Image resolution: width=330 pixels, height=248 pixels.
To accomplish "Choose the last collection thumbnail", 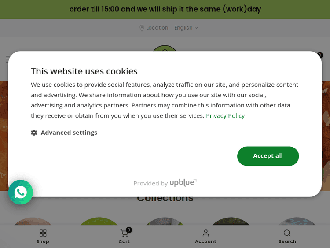I will 297,221.
